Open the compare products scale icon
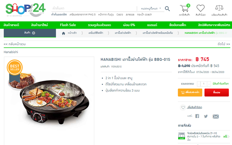The image size is (232, 145). coord(219,8)
